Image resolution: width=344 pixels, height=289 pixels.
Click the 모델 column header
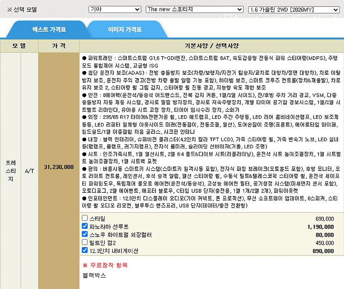(x=19, y=46)
